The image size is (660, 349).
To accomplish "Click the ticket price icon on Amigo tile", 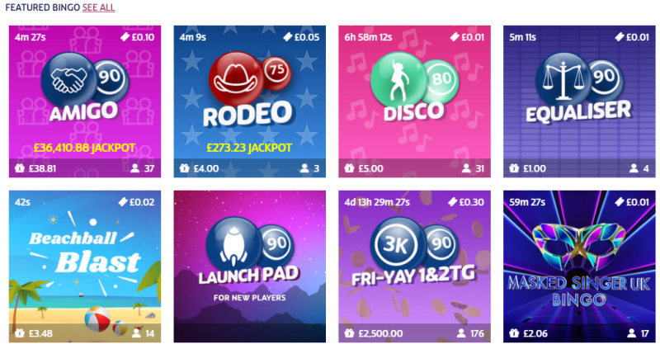I will tap(125, 37).
